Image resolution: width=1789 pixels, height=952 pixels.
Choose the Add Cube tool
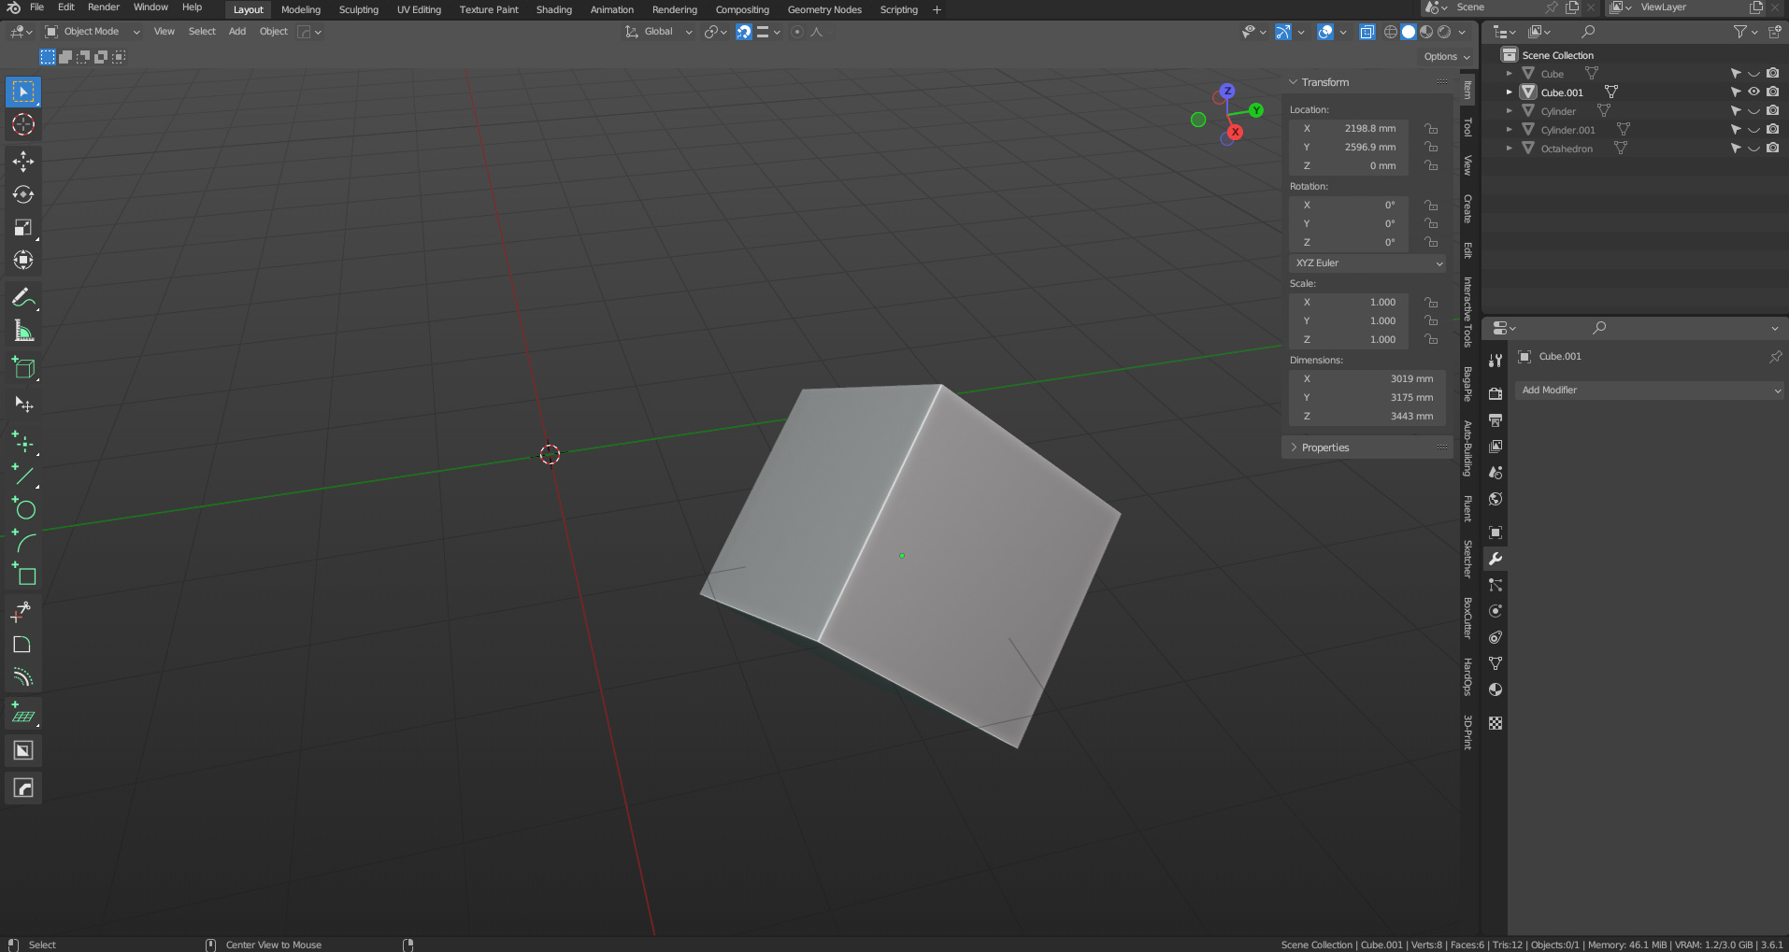coord(23,368)
